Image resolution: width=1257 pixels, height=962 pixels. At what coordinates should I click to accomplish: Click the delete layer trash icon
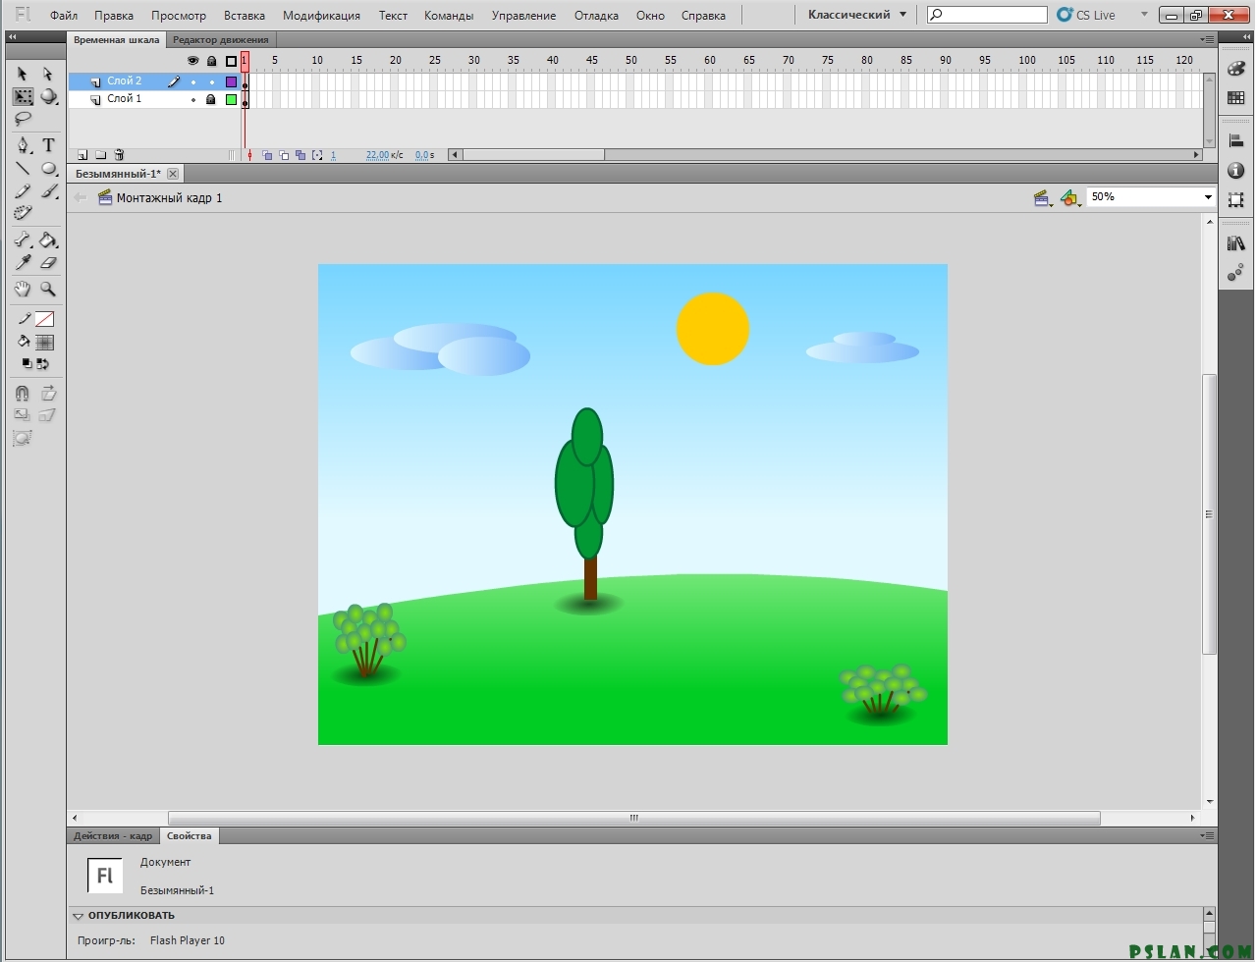point(119,155)
